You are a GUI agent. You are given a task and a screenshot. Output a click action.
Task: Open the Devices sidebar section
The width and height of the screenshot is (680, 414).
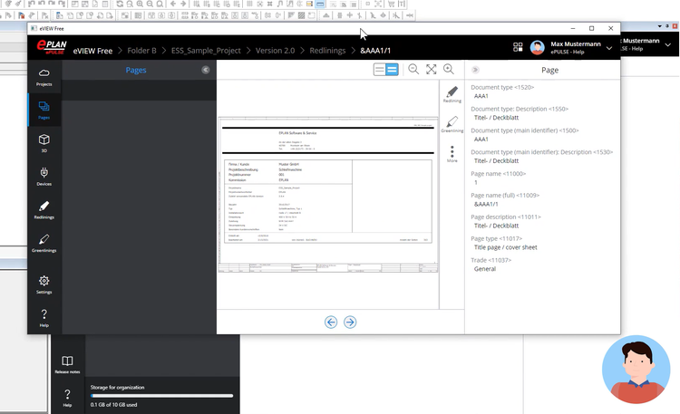click(x=44, y=176)
